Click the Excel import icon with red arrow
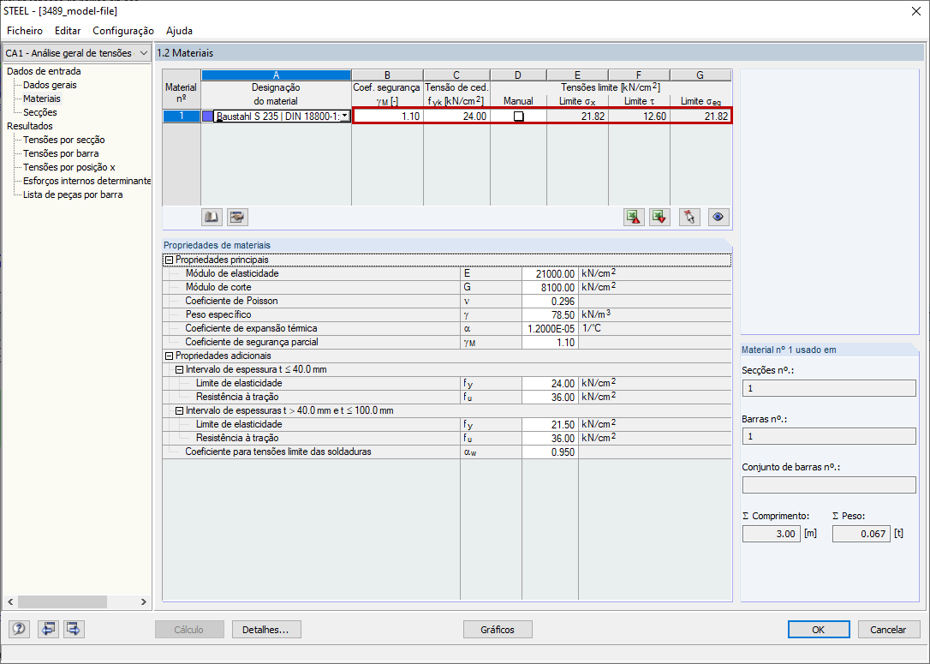Screen dimensions: 930x664 click(x=659, y=217)
